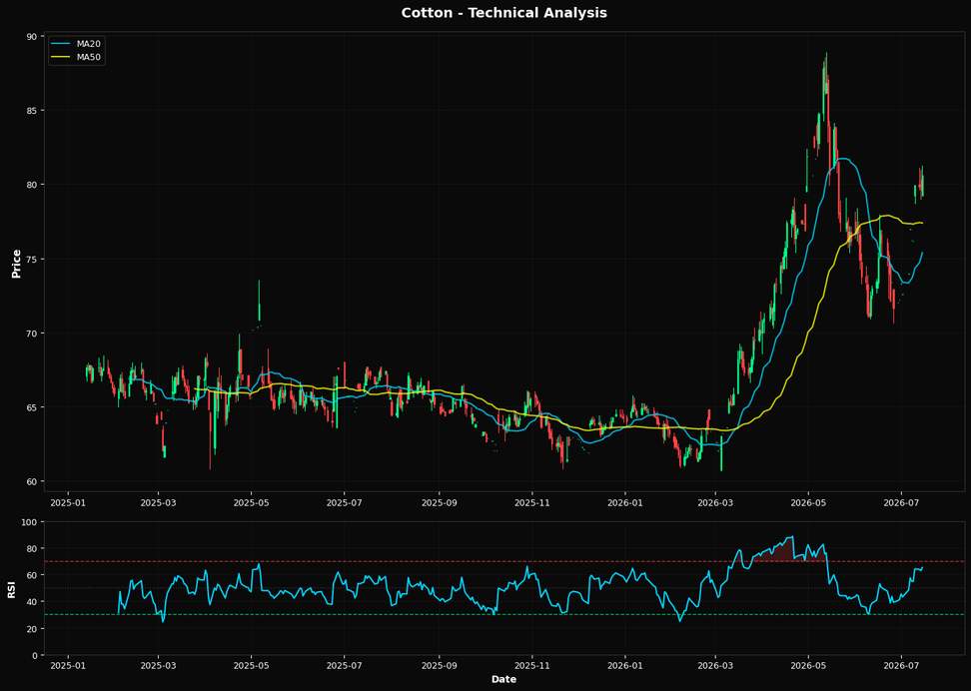Click the isolated green candle spike near 73

260,301
